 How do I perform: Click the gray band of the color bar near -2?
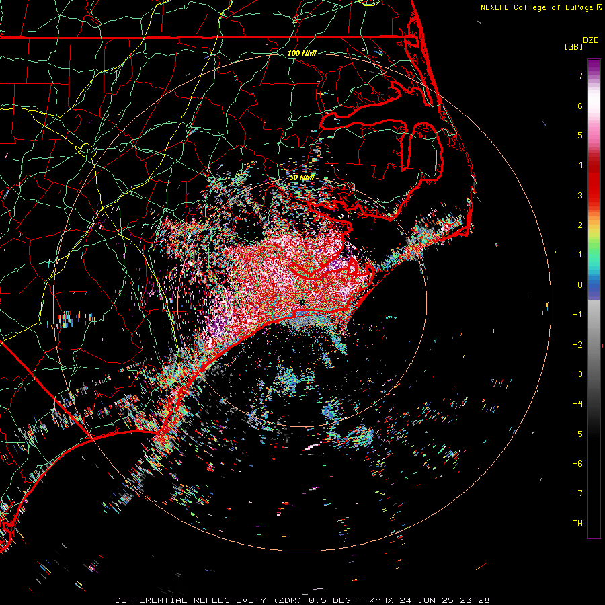[x=594, y=345]
